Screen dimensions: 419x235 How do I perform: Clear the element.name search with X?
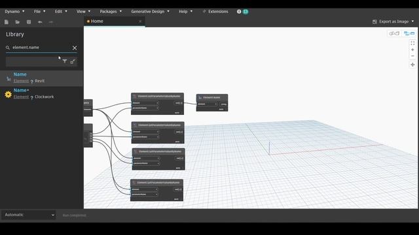pos(75,48)
